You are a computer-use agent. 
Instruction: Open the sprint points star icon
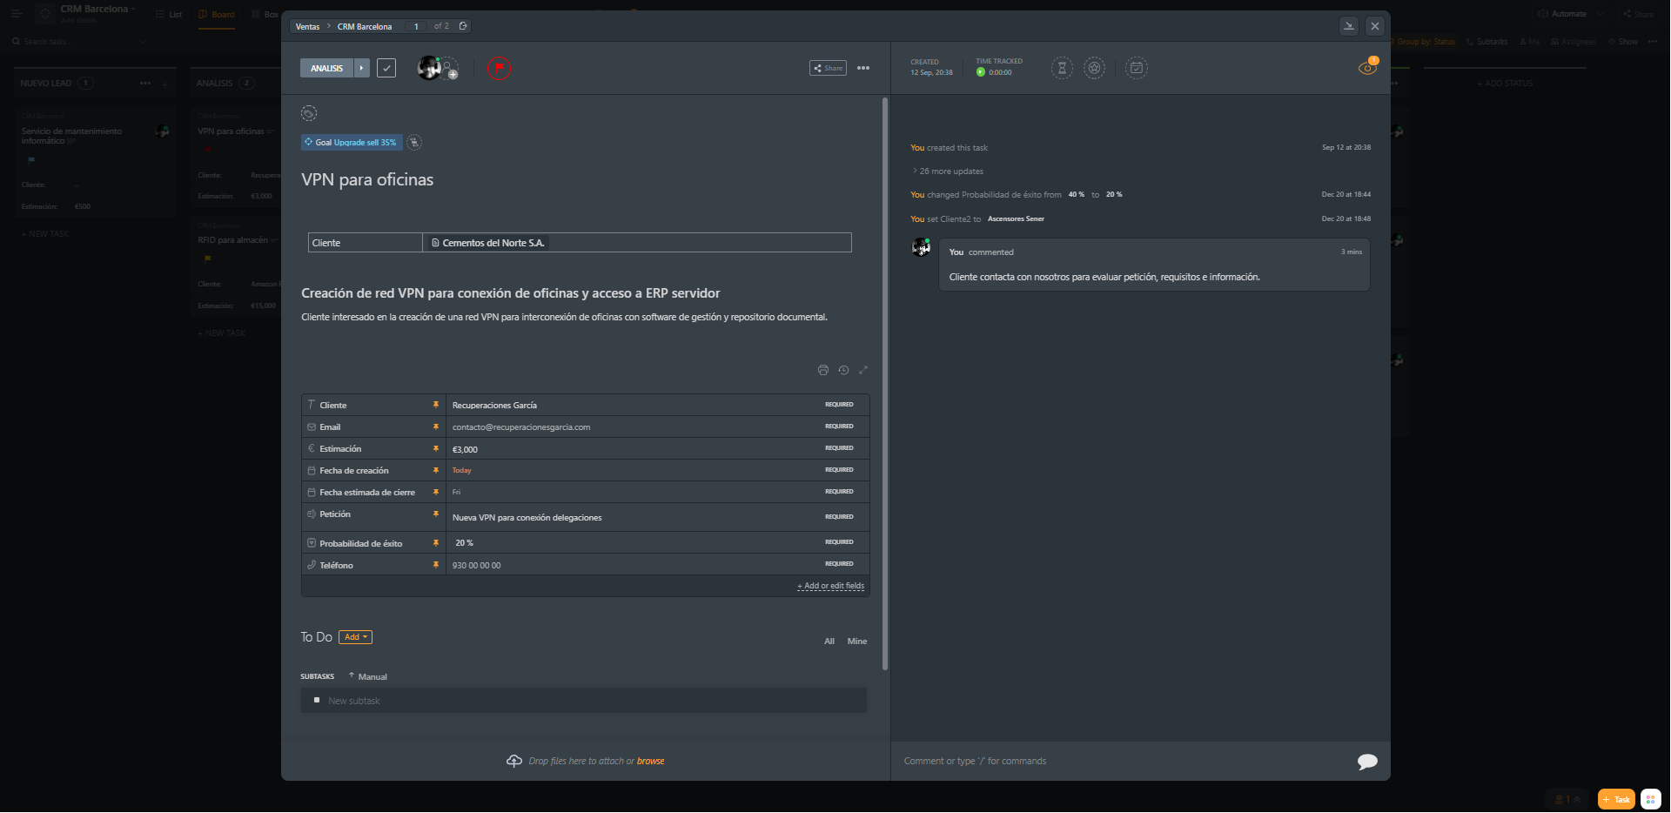pyautogui.click(x=1094, y=68)
